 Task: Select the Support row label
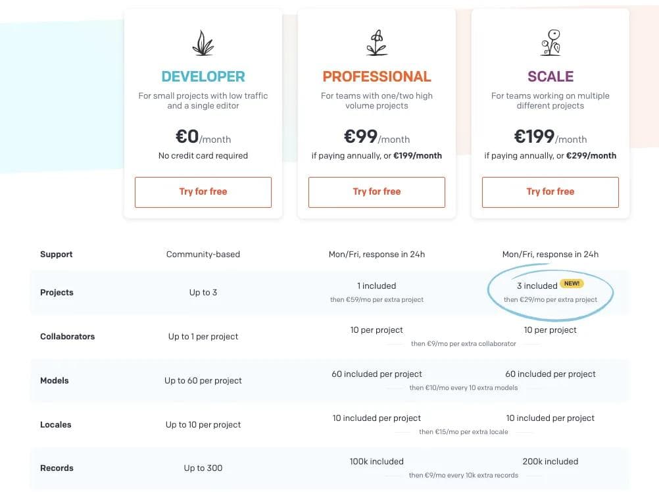coord(56,254)
